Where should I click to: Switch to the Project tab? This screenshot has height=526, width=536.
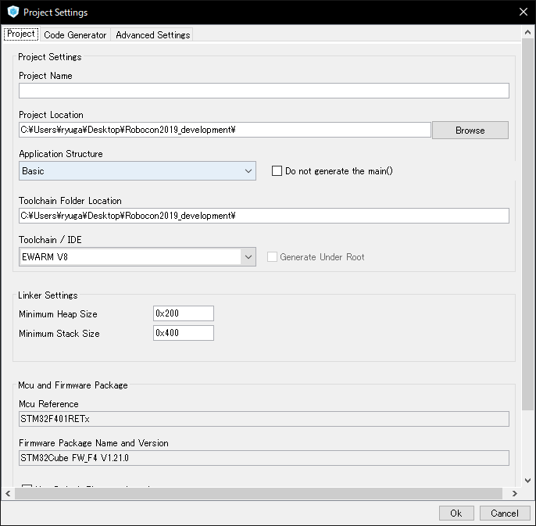click(x=21, y=34)
